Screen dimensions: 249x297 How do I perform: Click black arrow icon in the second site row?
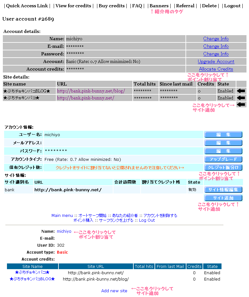pyautogui.click(x=241, y=98)
